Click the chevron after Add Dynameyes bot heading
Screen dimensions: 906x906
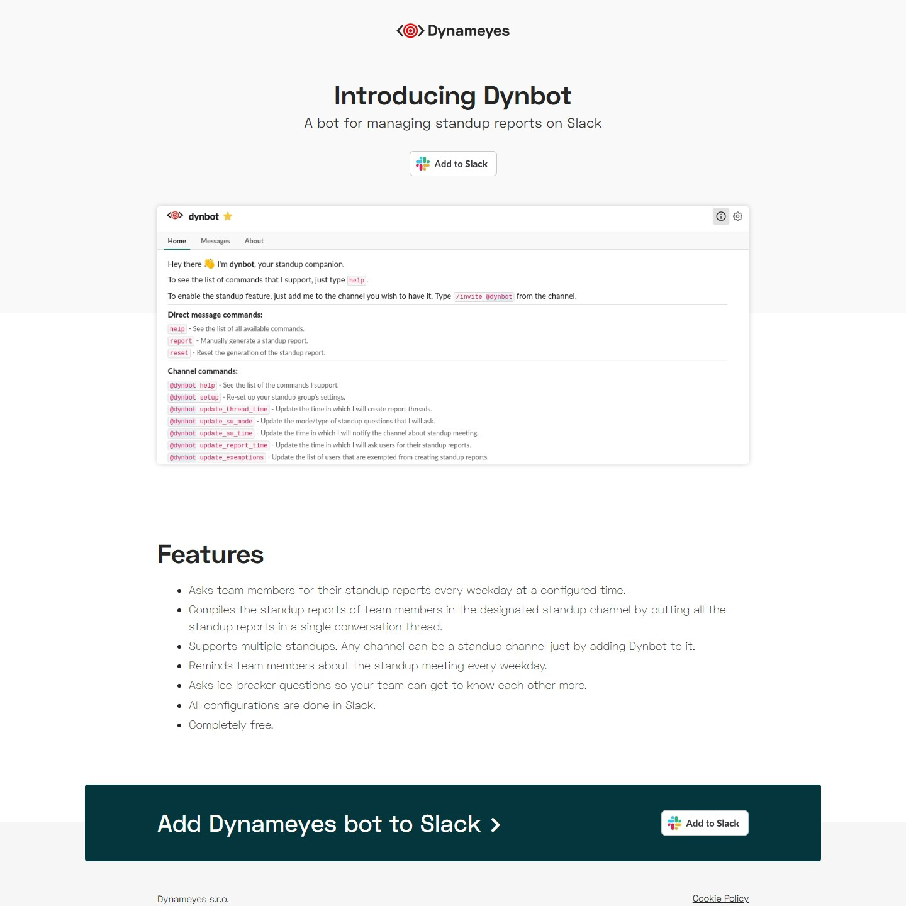tap(496, 825)
